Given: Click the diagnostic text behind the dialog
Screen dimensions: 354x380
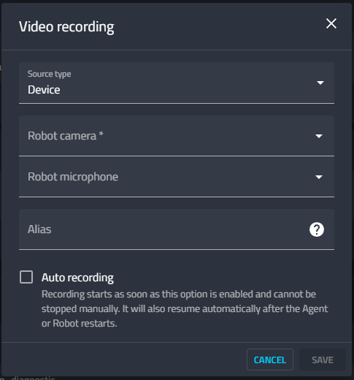Looking at the screenshot, I should point(34,379).
